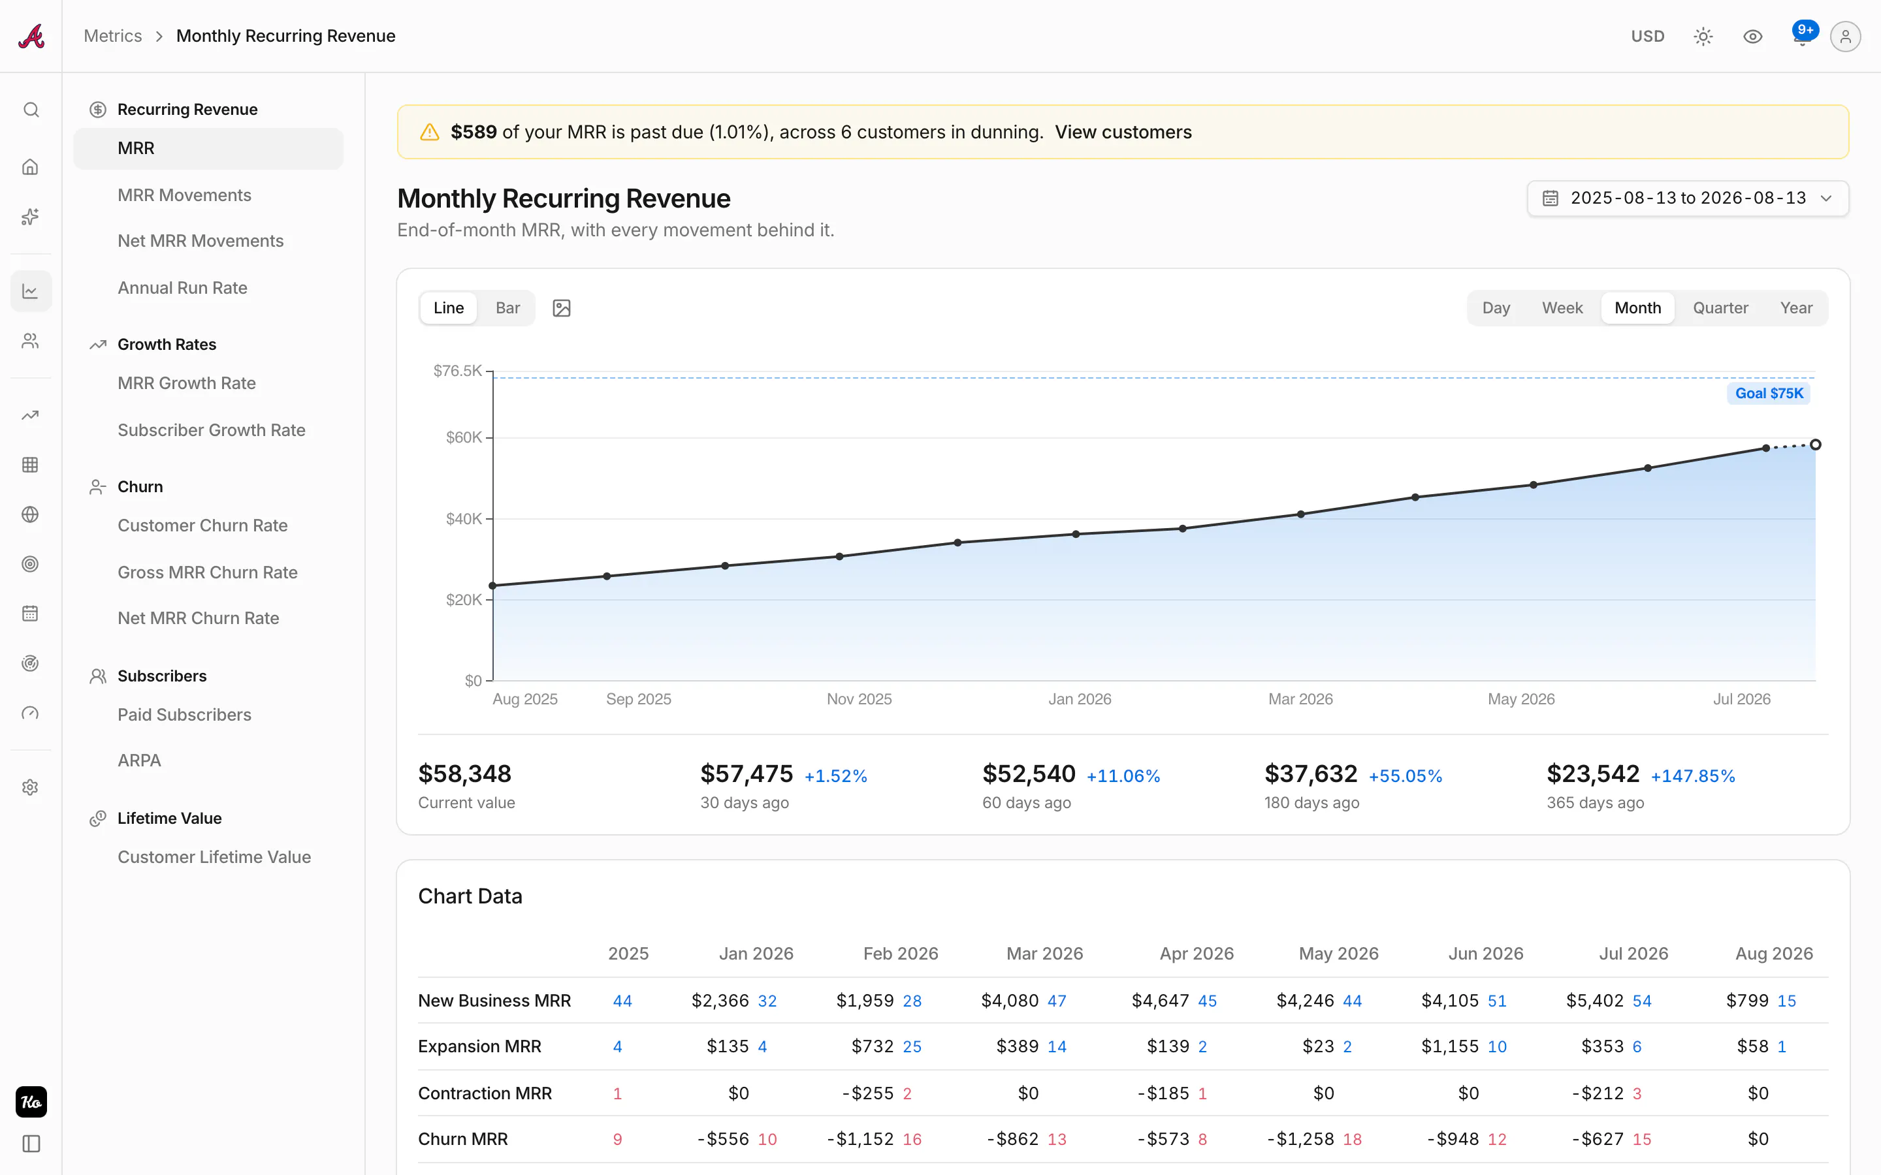Open MRR Movements page
The image size is (1881, 1175).
tap(184, 195)
